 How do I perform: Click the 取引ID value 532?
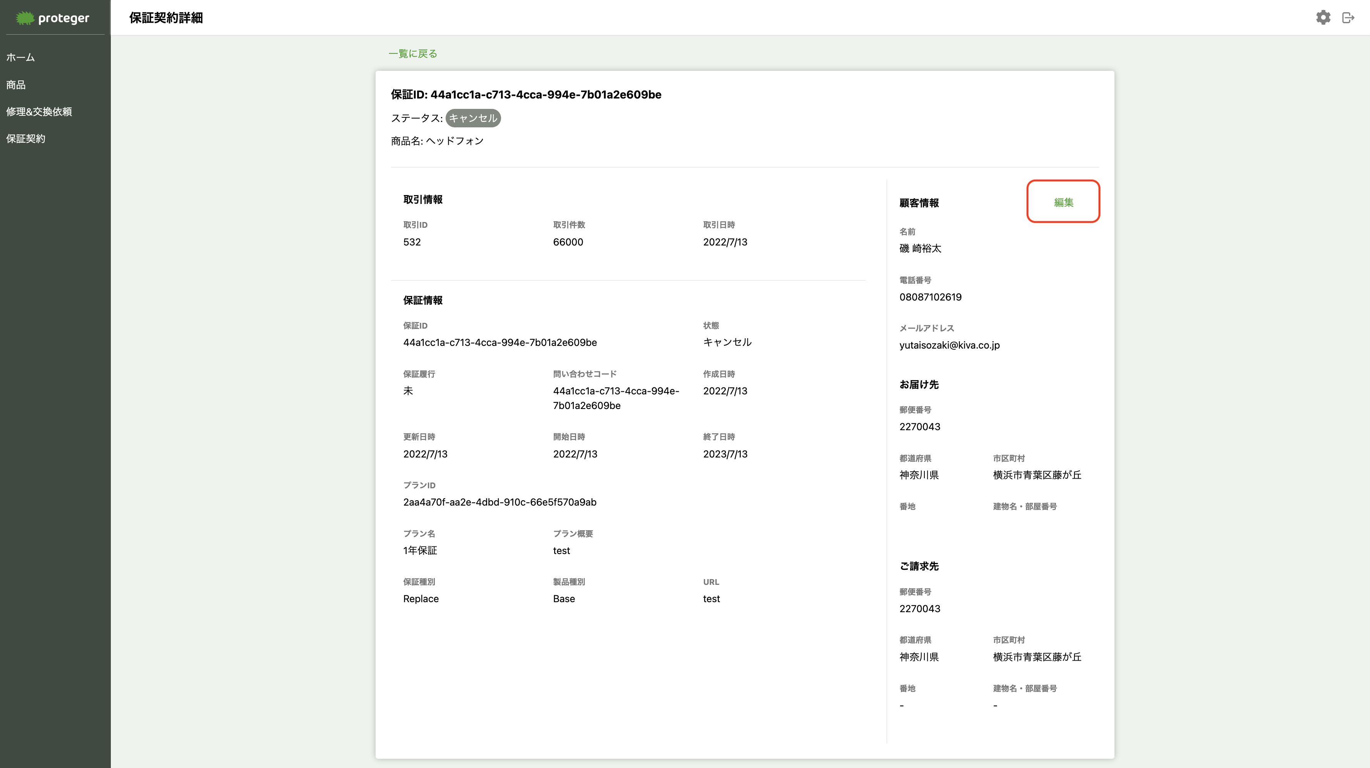tap(412, 242)
